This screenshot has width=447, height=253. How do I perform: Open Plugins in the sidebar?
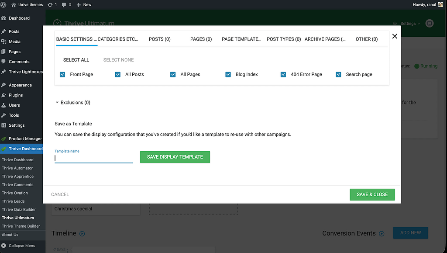point(16,95)
